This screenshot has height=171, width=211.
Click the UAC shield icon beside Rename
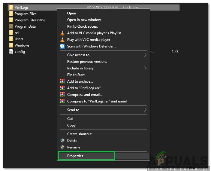coord(62,147)
